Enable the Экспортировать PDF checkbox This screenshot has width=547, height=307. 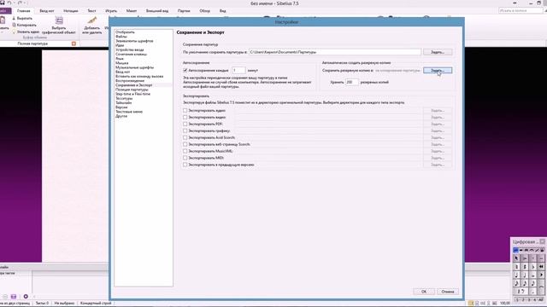click(x=185, y=124)
